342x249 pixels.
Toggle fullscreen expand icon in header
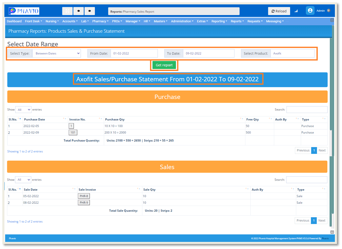67,11
